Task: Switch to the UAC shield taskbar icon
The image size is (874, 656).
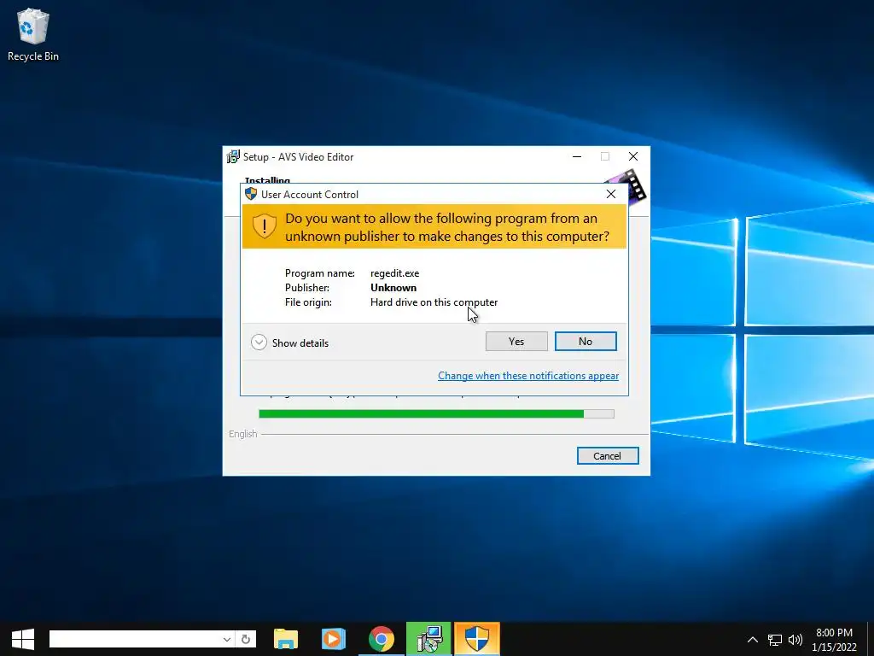Action: click(x=477, y=639)
